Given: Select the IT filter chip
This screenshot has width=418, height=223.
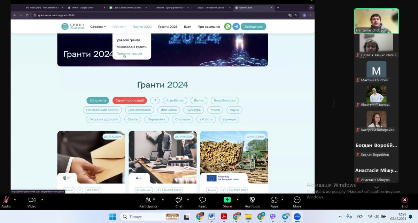Looking at the screenshot, I should pos(155,100).
